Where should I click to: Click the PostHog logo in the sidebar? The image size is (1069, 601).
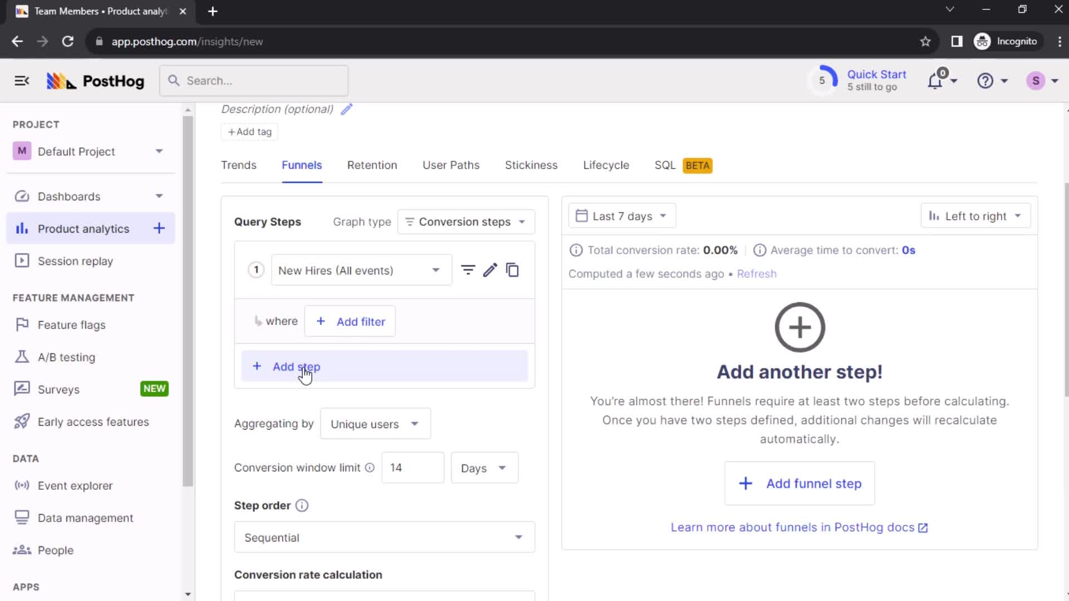tap(95, 80)
